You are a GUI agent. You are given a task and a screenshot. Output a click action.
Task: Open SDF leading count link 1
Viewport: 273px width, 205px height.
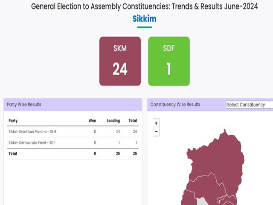(119, 143)
